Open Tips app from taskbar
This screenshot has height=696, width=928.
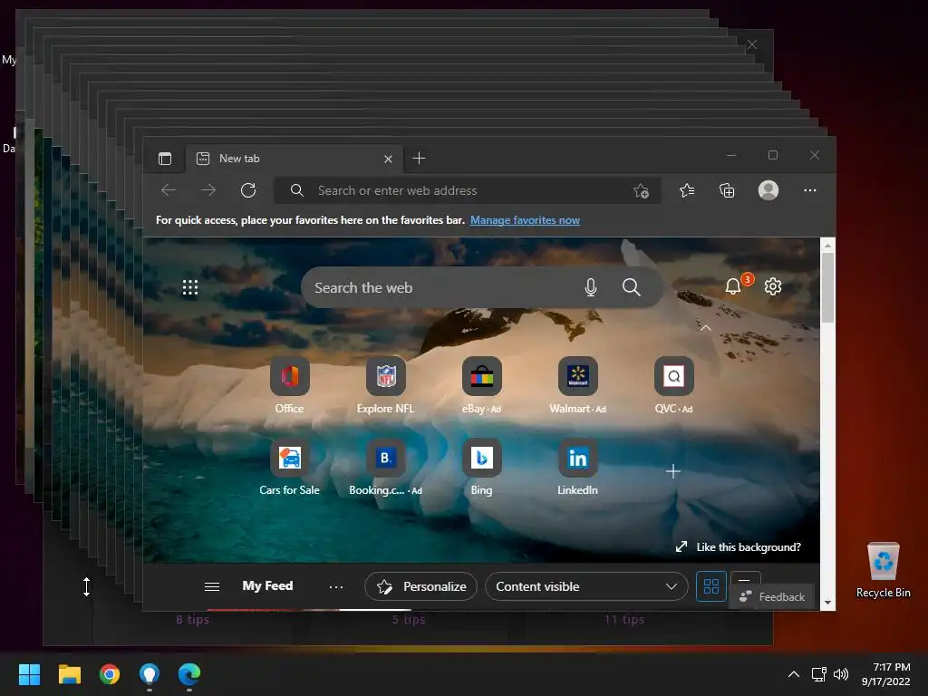click(150, 674)
